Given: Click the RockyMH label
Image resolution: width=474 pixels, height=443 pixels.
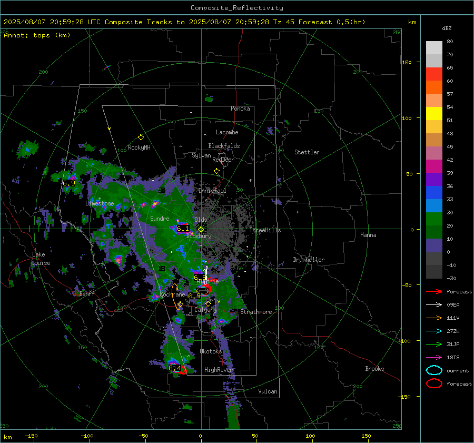Looking at the screenshot, I should [x=139, y=147].
